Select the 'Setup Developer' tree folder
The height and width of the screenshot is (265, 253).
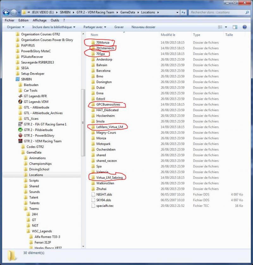coord(30,74)
